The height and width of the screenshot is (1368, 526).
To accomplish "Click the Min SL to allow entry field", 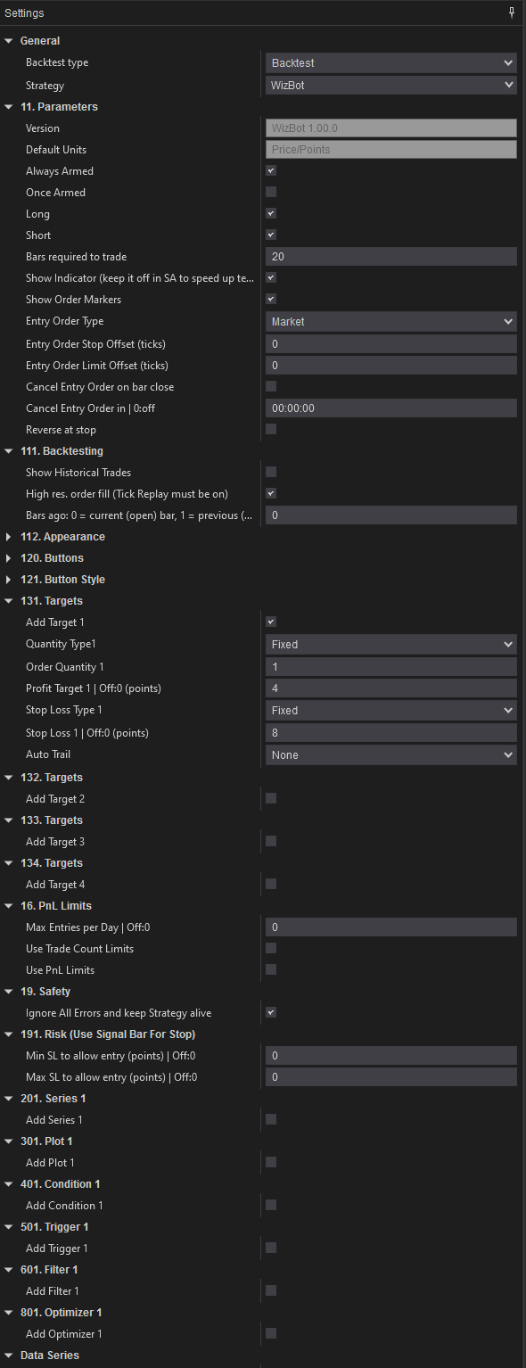I will 391,1056.
